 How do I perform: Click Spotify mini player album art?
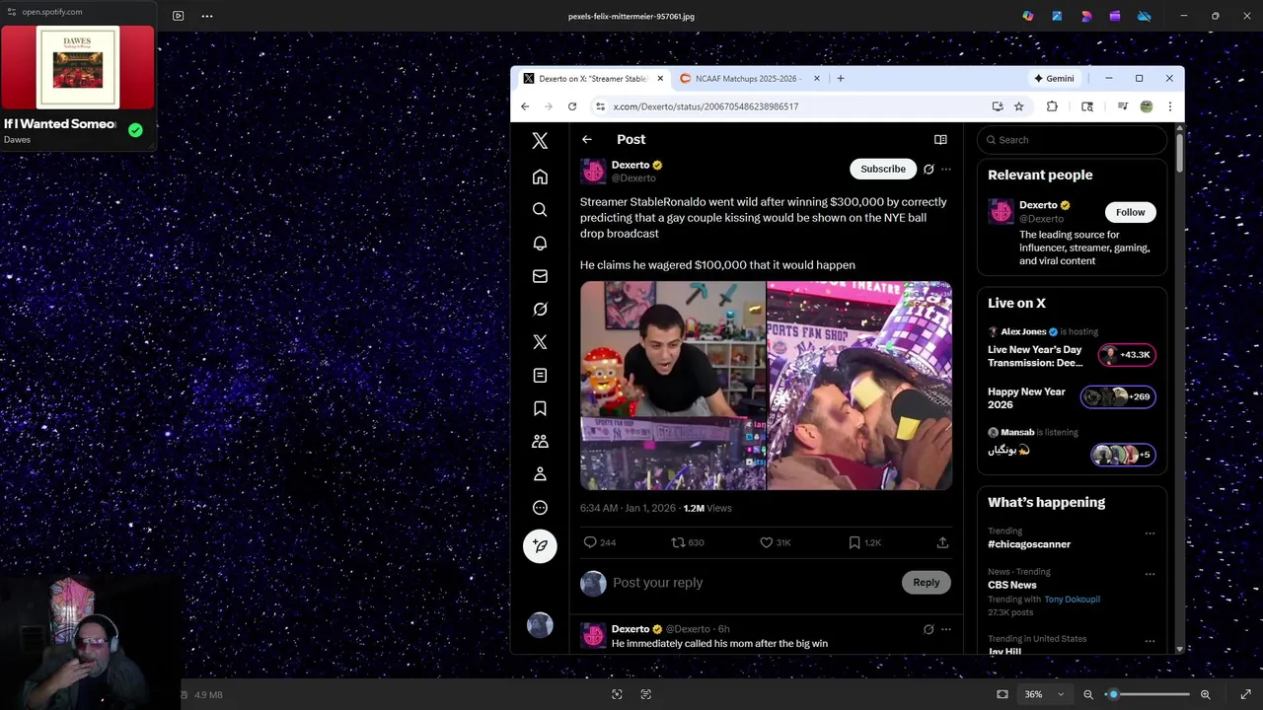point(78,67)
